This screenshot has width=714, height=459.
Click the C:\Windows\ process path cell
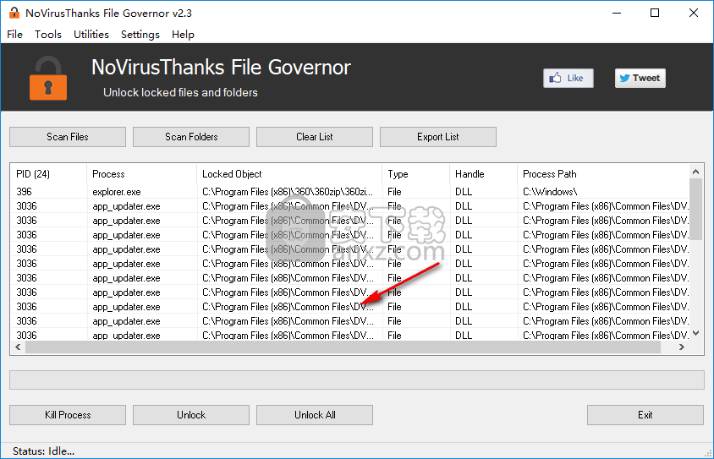point(550,192)
